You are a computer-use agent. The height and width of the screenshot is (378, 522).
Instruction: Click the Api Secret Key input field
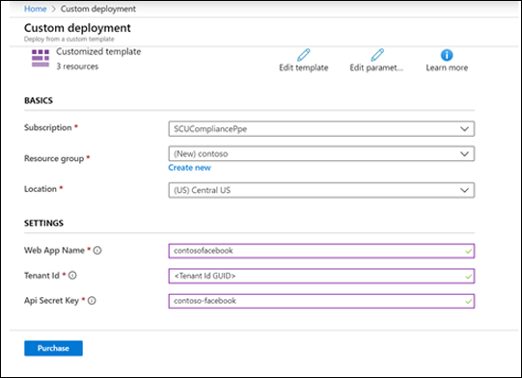(x=321, y=301)
